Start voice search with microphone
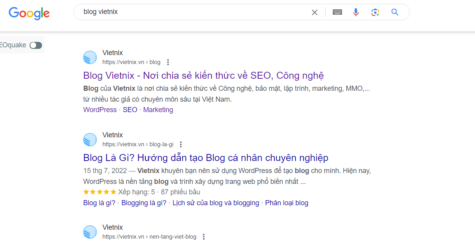 click(356, 12)
